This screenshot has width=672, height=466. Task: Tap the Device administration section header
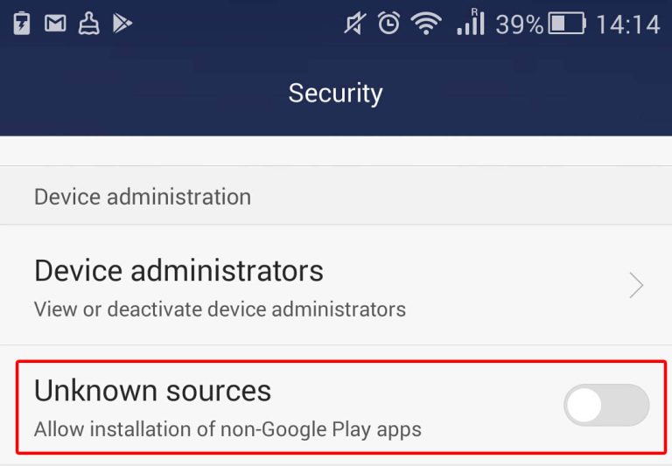click(143, 196)
